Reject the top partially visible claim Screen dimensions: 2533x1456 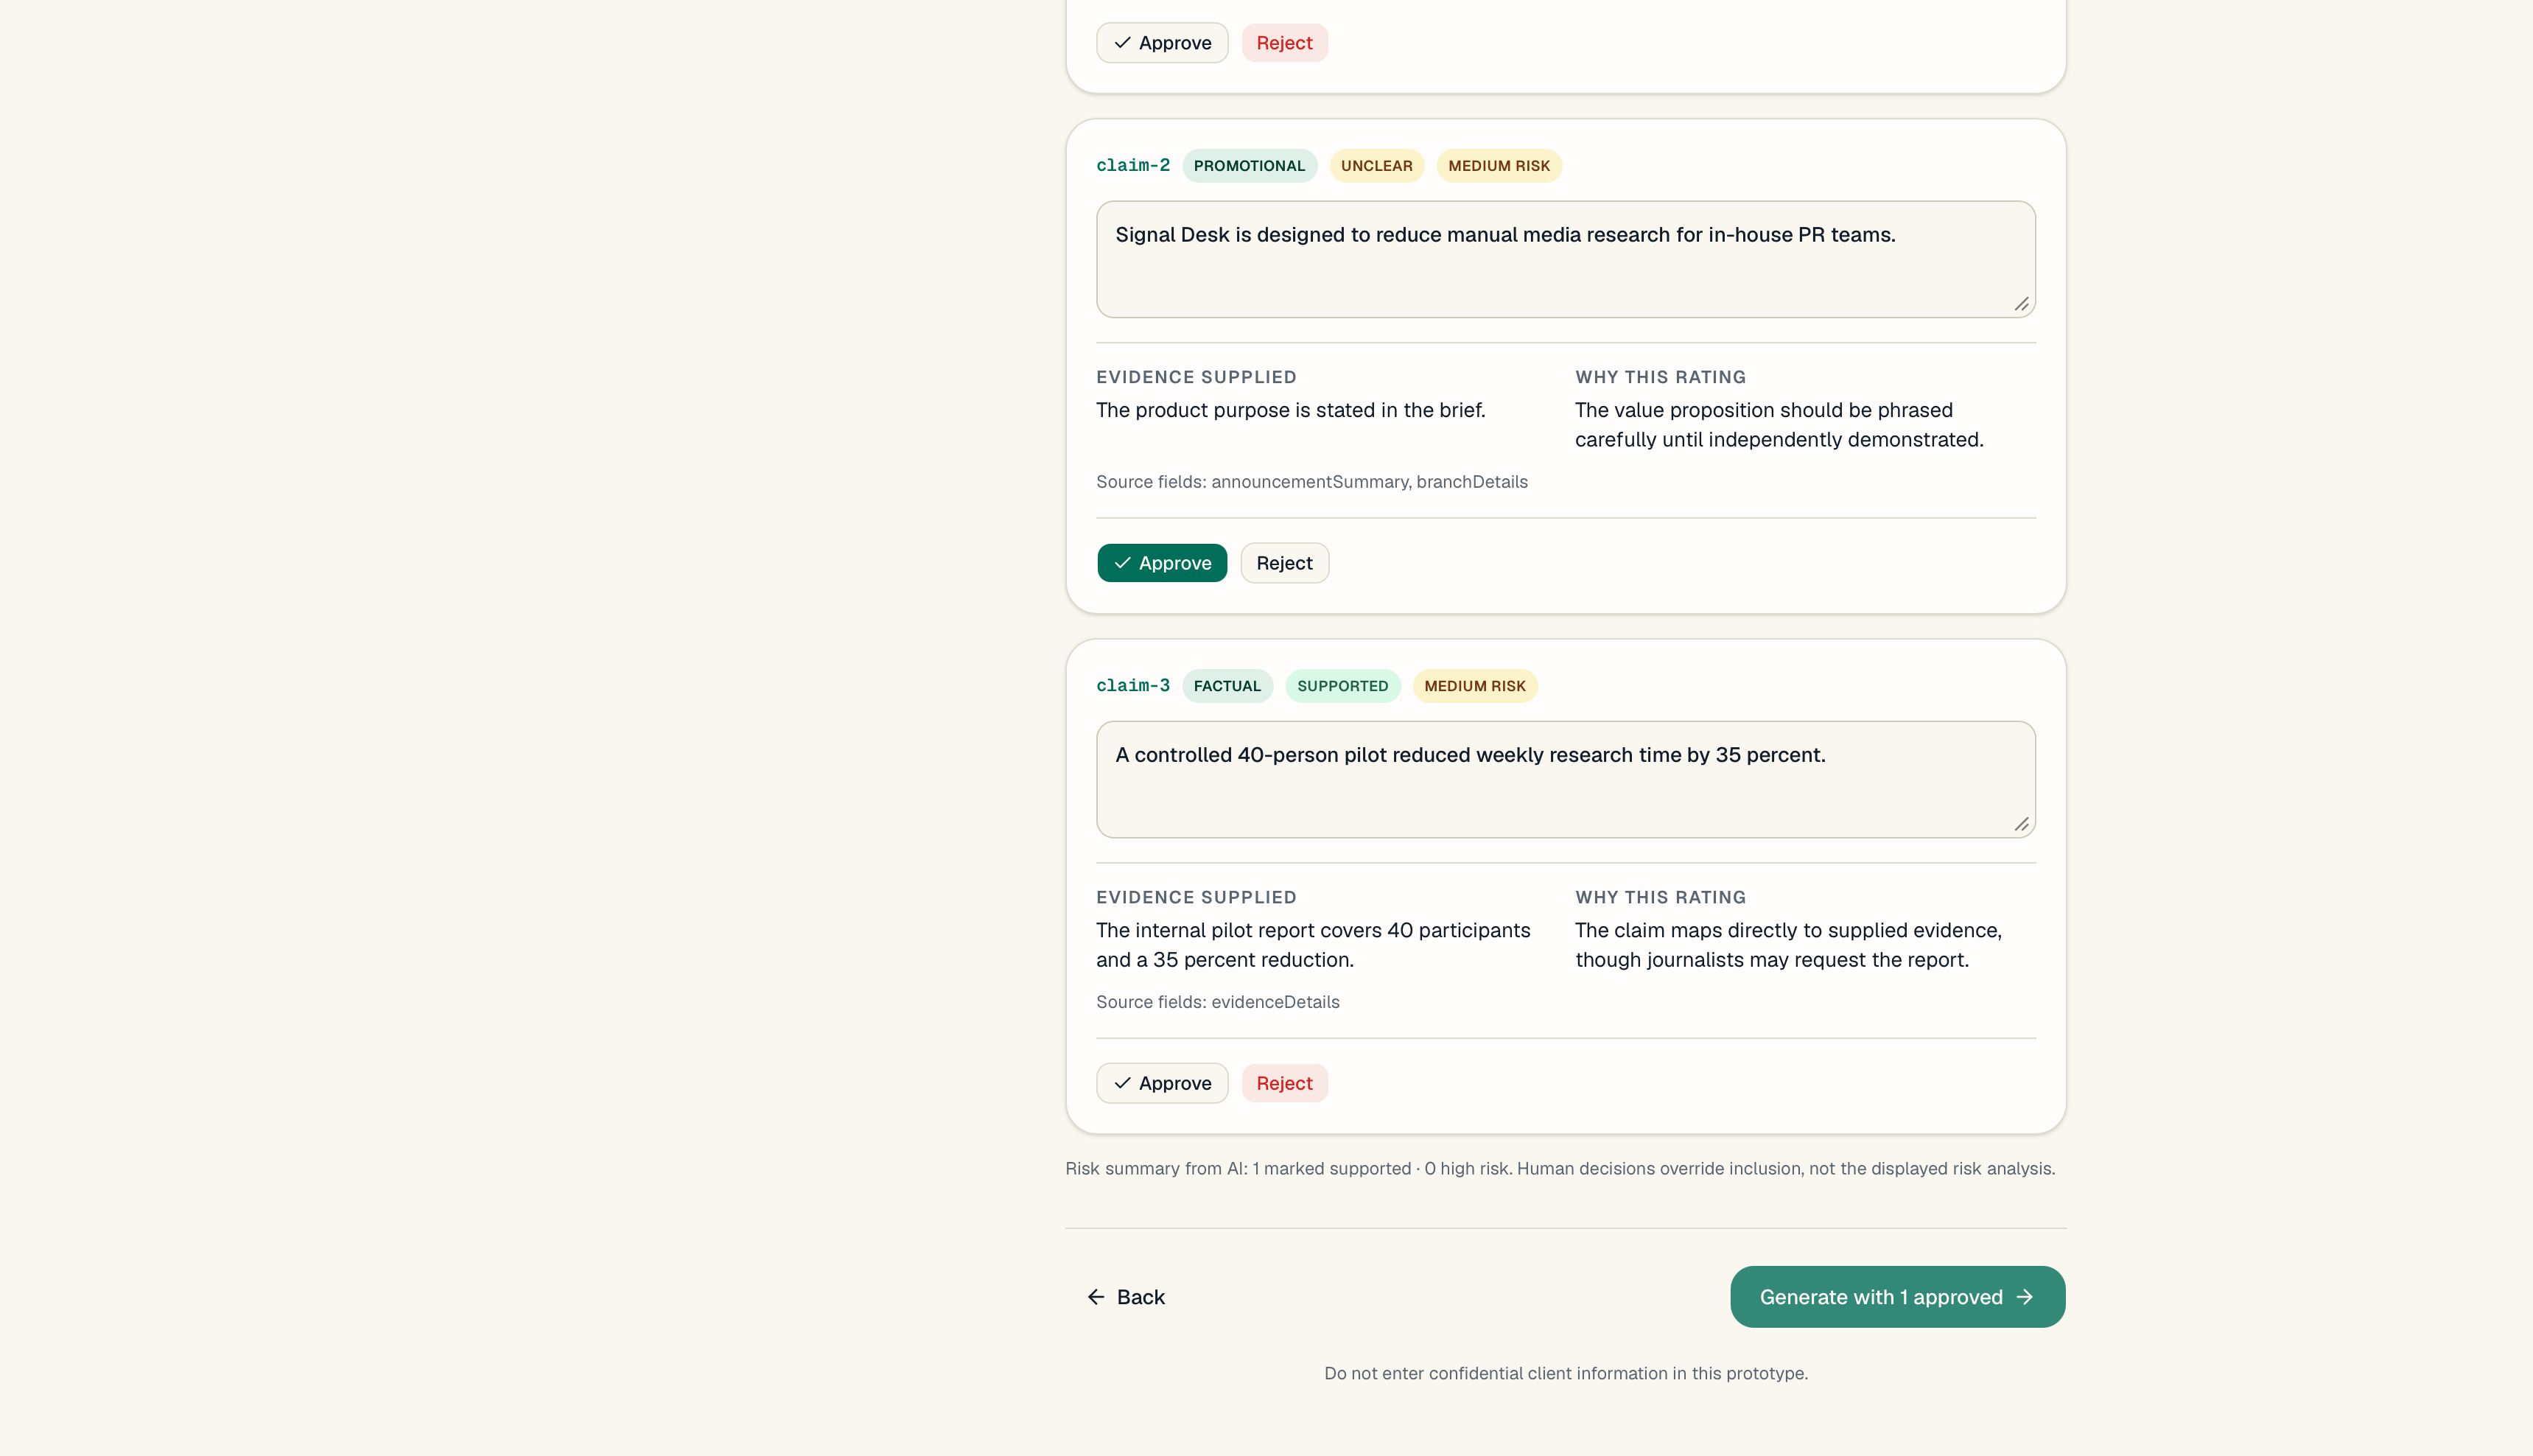[x=1284, y=43]
